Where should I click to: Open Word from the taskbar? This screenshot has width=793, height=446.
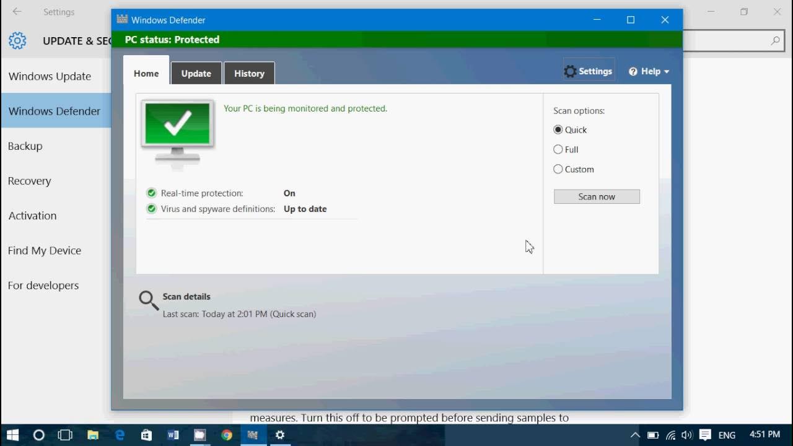point(173,435)
